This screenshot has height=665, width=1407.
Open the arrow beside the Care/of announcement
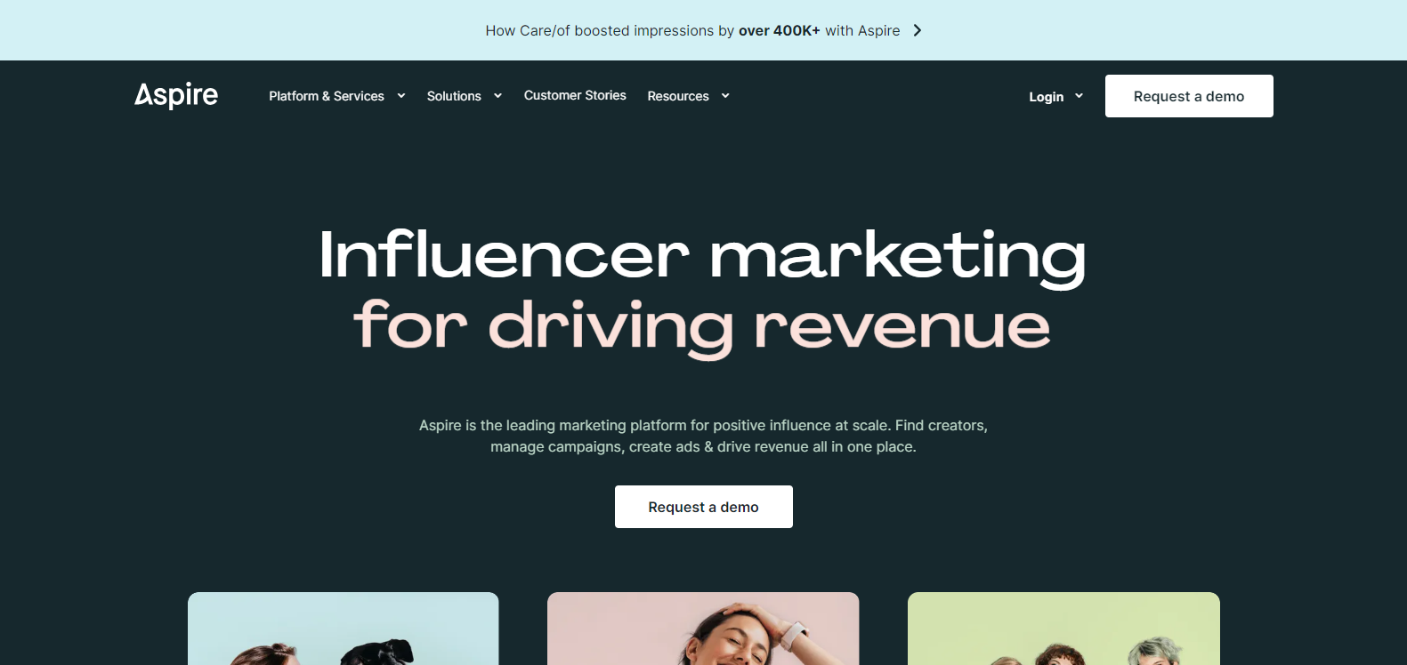click(x=918, y=30)
